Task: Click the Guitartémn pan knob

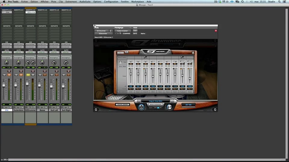Action: point(18,63)
